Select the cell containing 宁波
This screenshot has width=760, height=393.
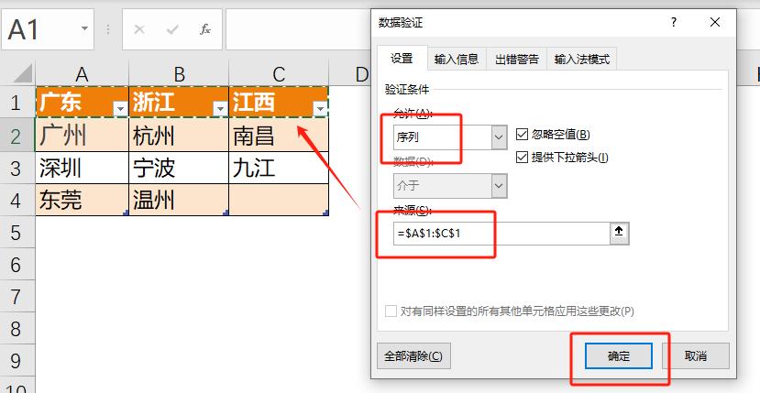[179, 168]
